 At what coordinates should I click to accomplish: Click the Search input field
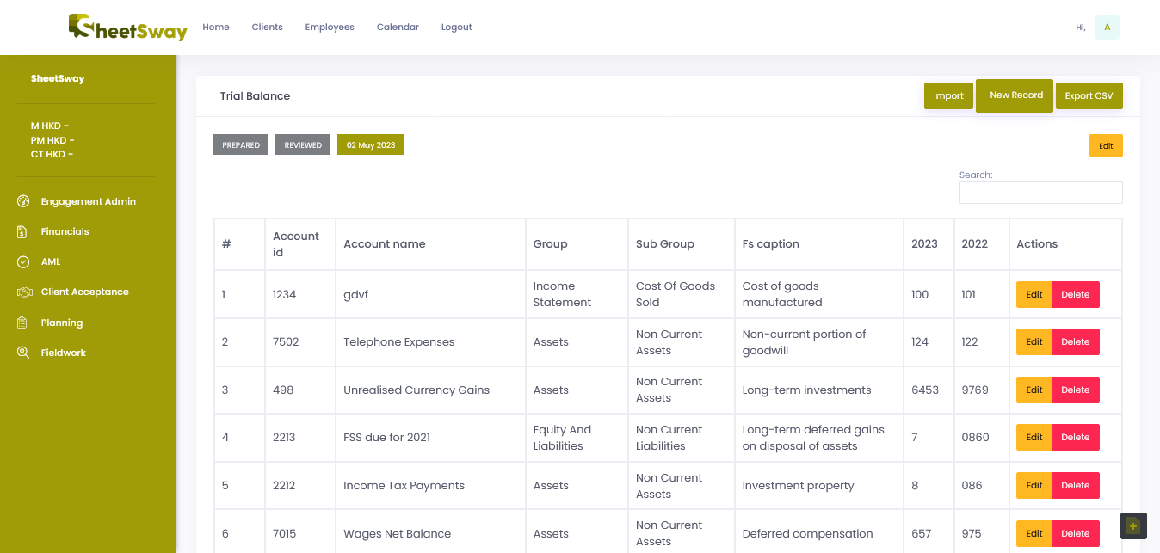point(1040,193)
